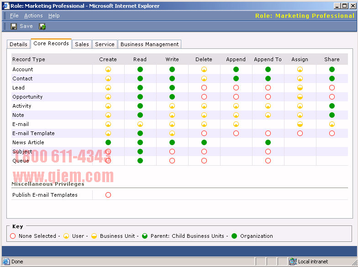The image size is (358, 267).
Task: Click the News Article row label
Action: (x=28, y=142)
